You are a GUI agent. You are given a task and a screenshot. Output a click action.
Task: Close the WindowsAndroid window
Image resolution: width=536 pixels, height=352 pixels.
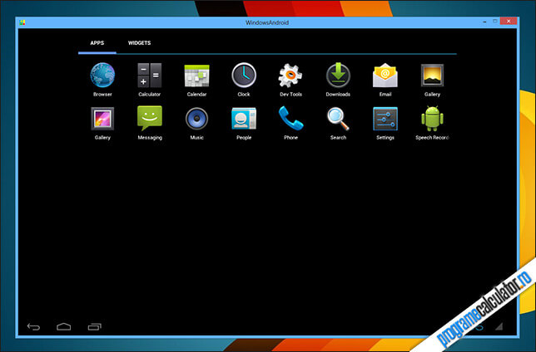[509, 21]
